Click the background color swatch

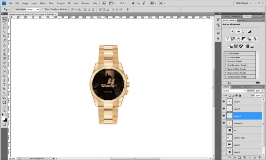(5, 120)
